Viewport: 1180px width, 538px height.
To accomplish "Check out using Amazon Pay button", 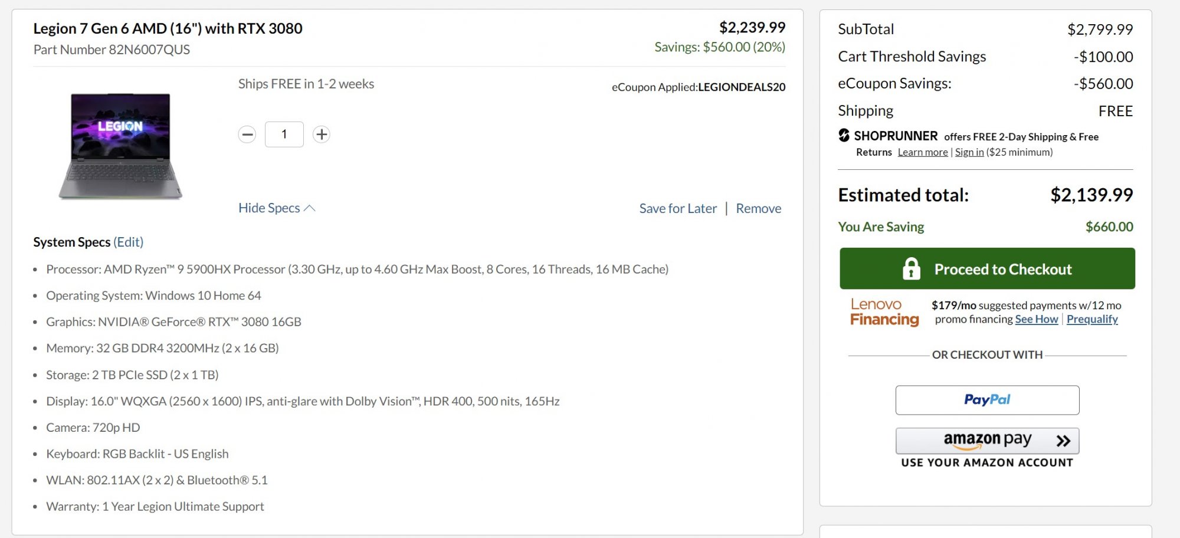I will click(987, 440).
